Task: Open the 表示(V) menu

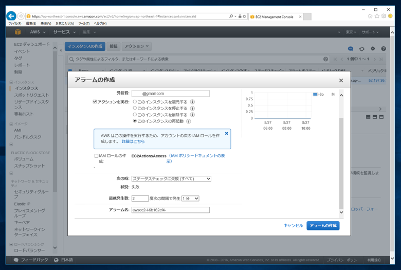Action: click(46, 24)
